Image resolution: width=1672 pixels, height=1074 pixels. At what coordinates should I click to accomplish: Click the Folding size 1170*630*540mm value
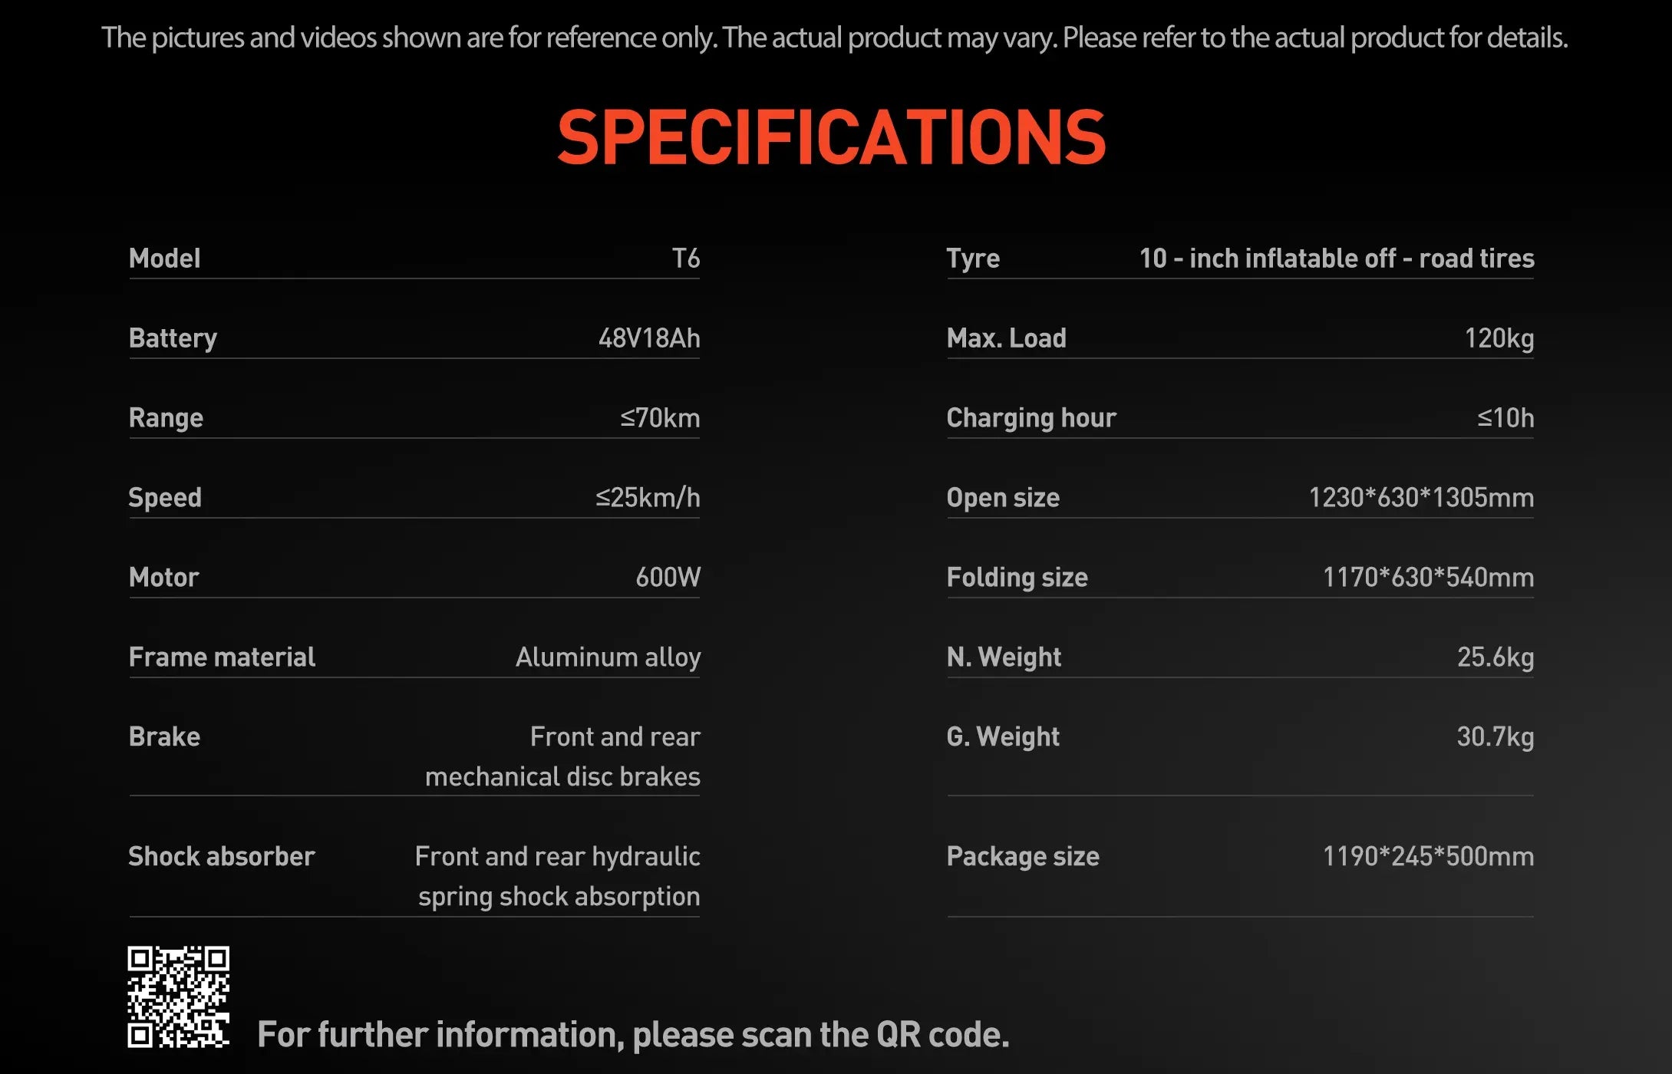(1428, 578)
